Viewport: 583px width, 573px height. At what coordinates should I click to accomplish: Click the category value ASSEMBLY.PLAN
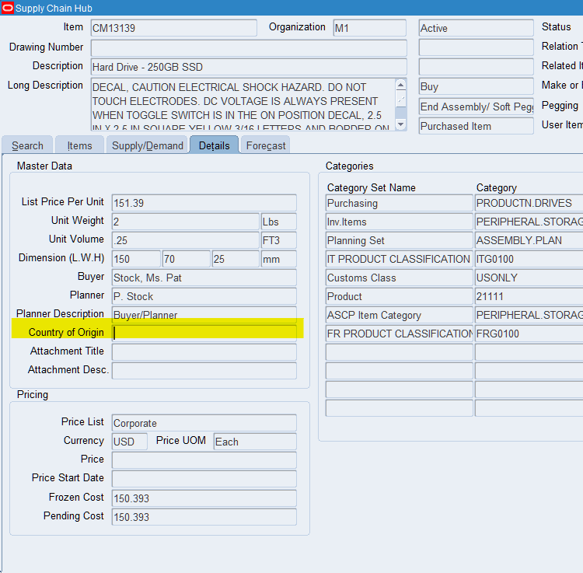coord(529,240)
